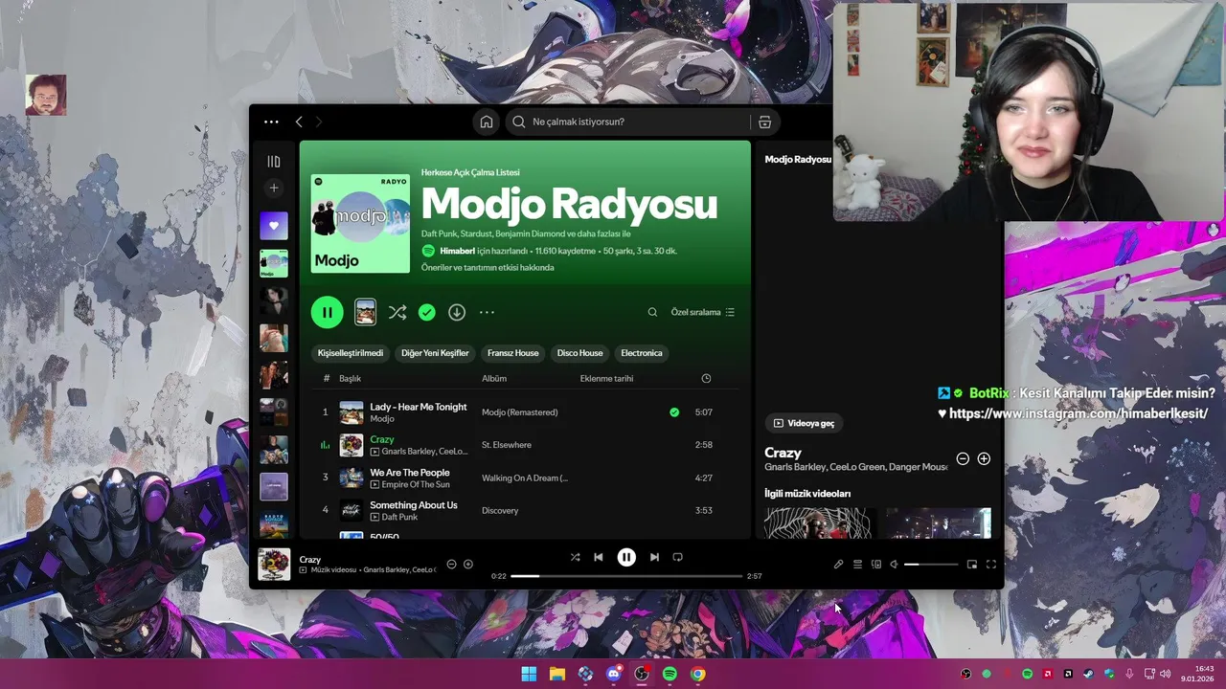The width and height of the screenshot is (1226, 689).
Task: Toggle saved-to-library green checkmark for playlist
Action: (427, 312)
